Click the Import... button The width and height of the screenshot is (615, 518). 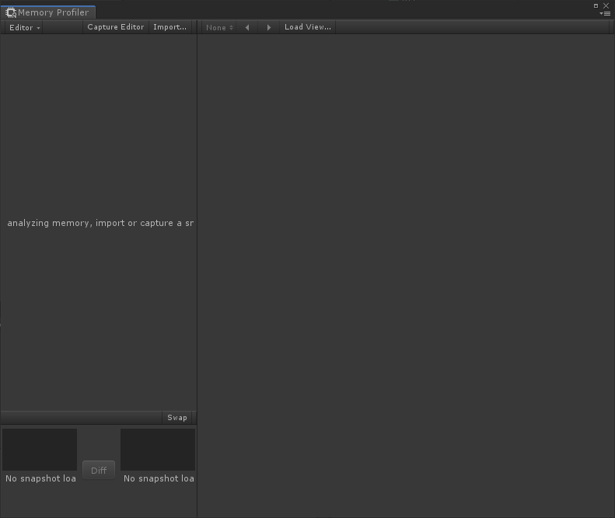click(x=169, y=27)
